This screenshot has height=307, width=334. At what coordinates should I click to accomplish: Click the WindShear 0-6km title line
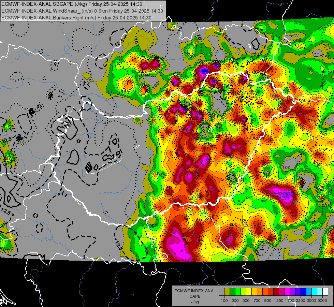pyautogui.click(x=82, y=11)
